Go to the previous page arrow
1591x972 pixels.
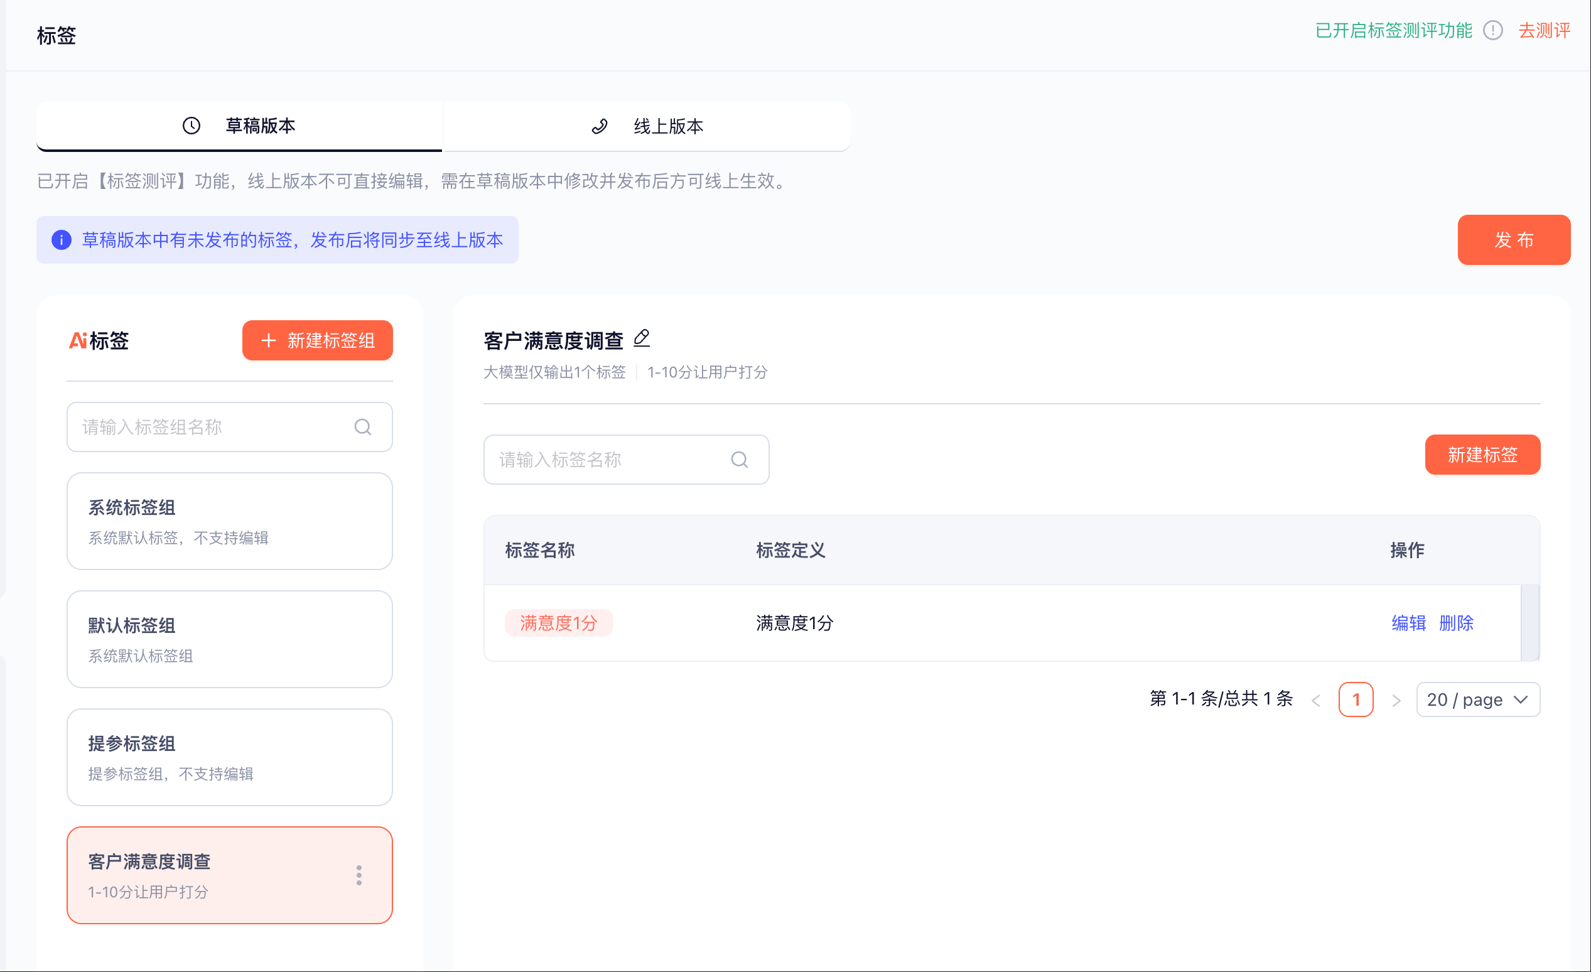tap(1316, 700)
